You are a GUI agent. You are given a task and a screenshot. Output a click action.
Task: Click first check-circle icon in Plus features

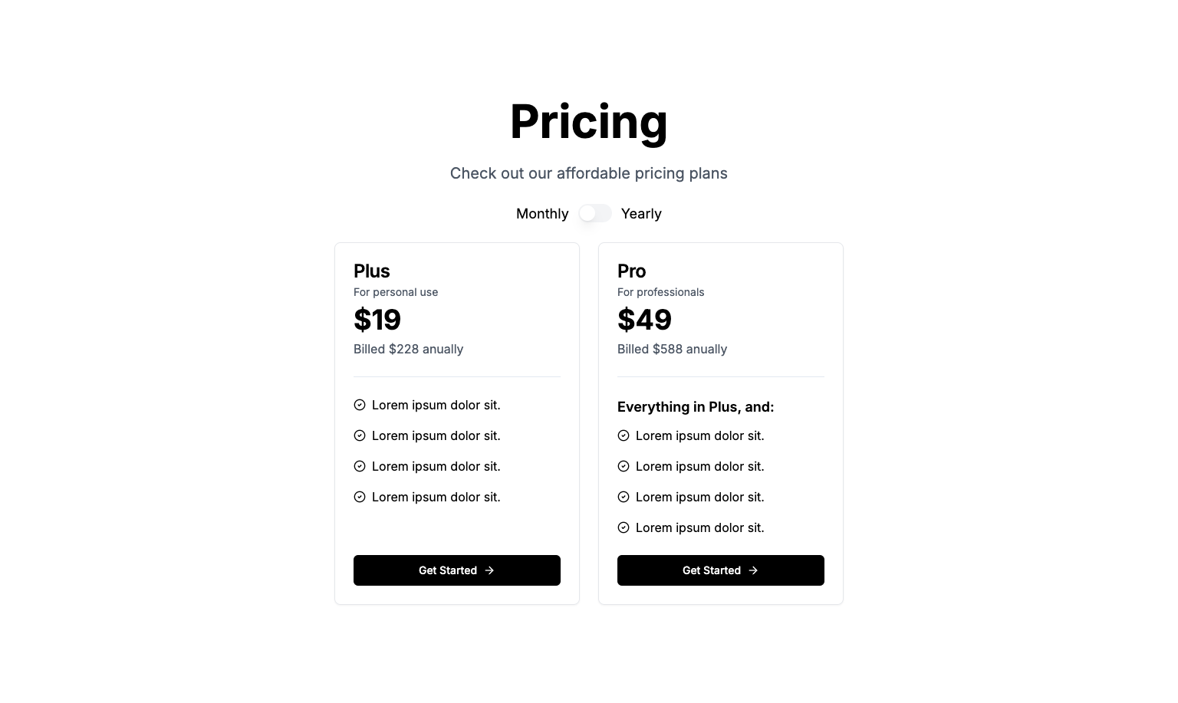pos(360,405)
